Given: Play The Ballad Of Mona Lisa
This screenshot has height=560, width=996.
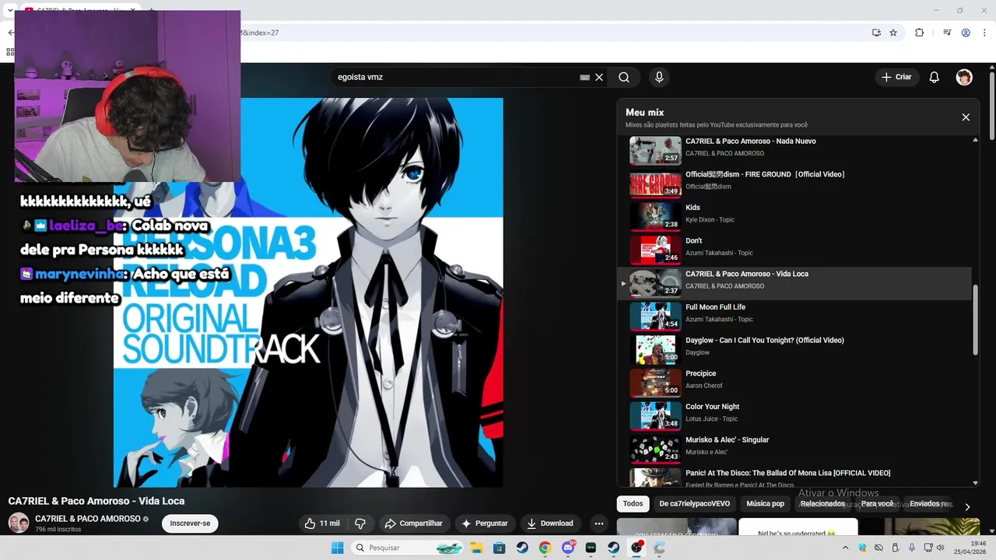Looking at the screenshot, I should (795, 478).
